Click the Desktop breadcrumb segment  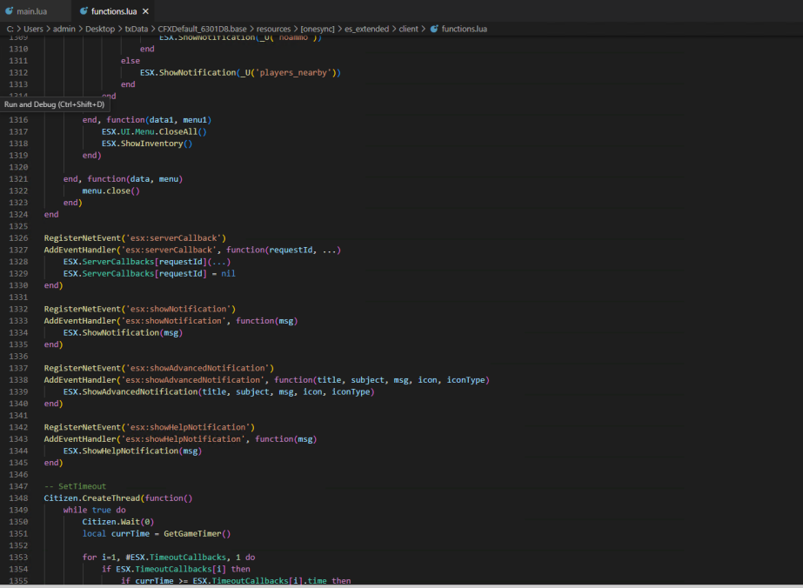pos(100,29)
